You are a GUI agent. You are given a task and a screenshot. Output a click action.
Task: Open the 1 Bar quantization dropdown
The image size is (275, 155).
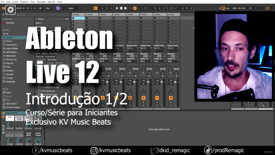coord(49,8)
